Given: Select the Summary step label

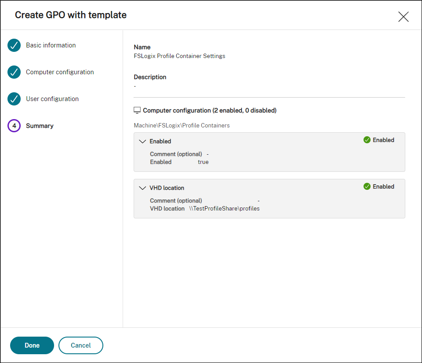Looking at the screenshot, I should coord(40,126).
